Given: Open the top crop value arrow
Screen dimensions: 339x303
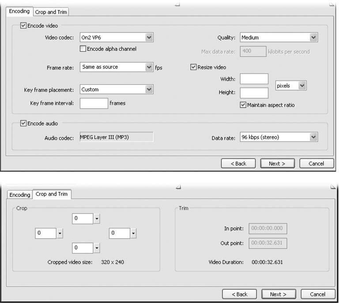Looking at the screenshot, I should pyautogui.click(x=97, y=219).
